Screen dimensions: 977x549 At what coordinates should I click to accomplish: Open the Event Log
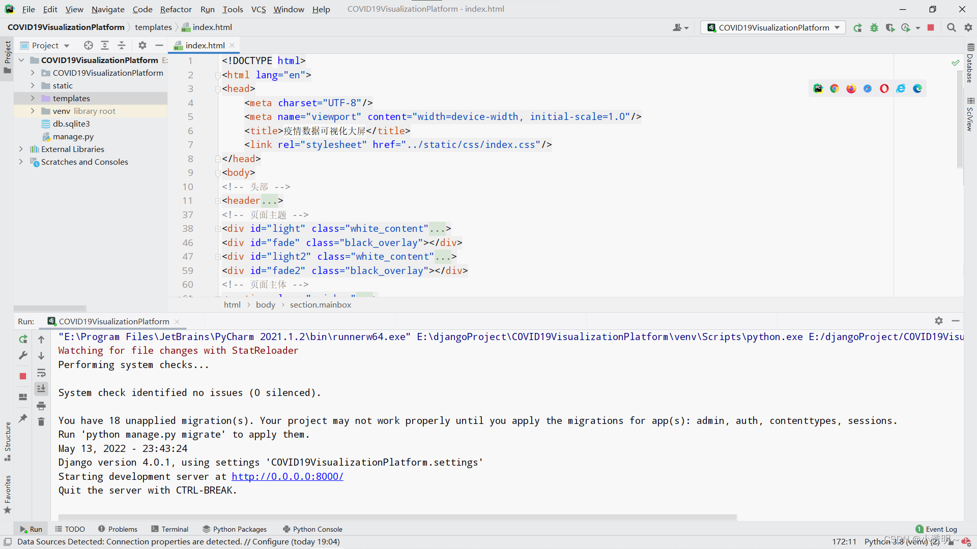[x=936, y=529]
